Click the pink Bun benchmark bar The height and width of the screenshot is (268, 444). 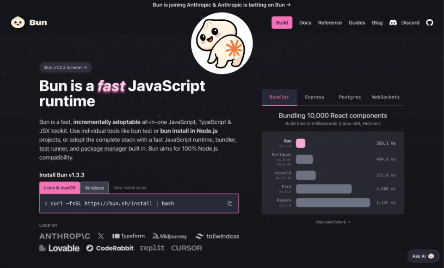[x=301, y=143]
